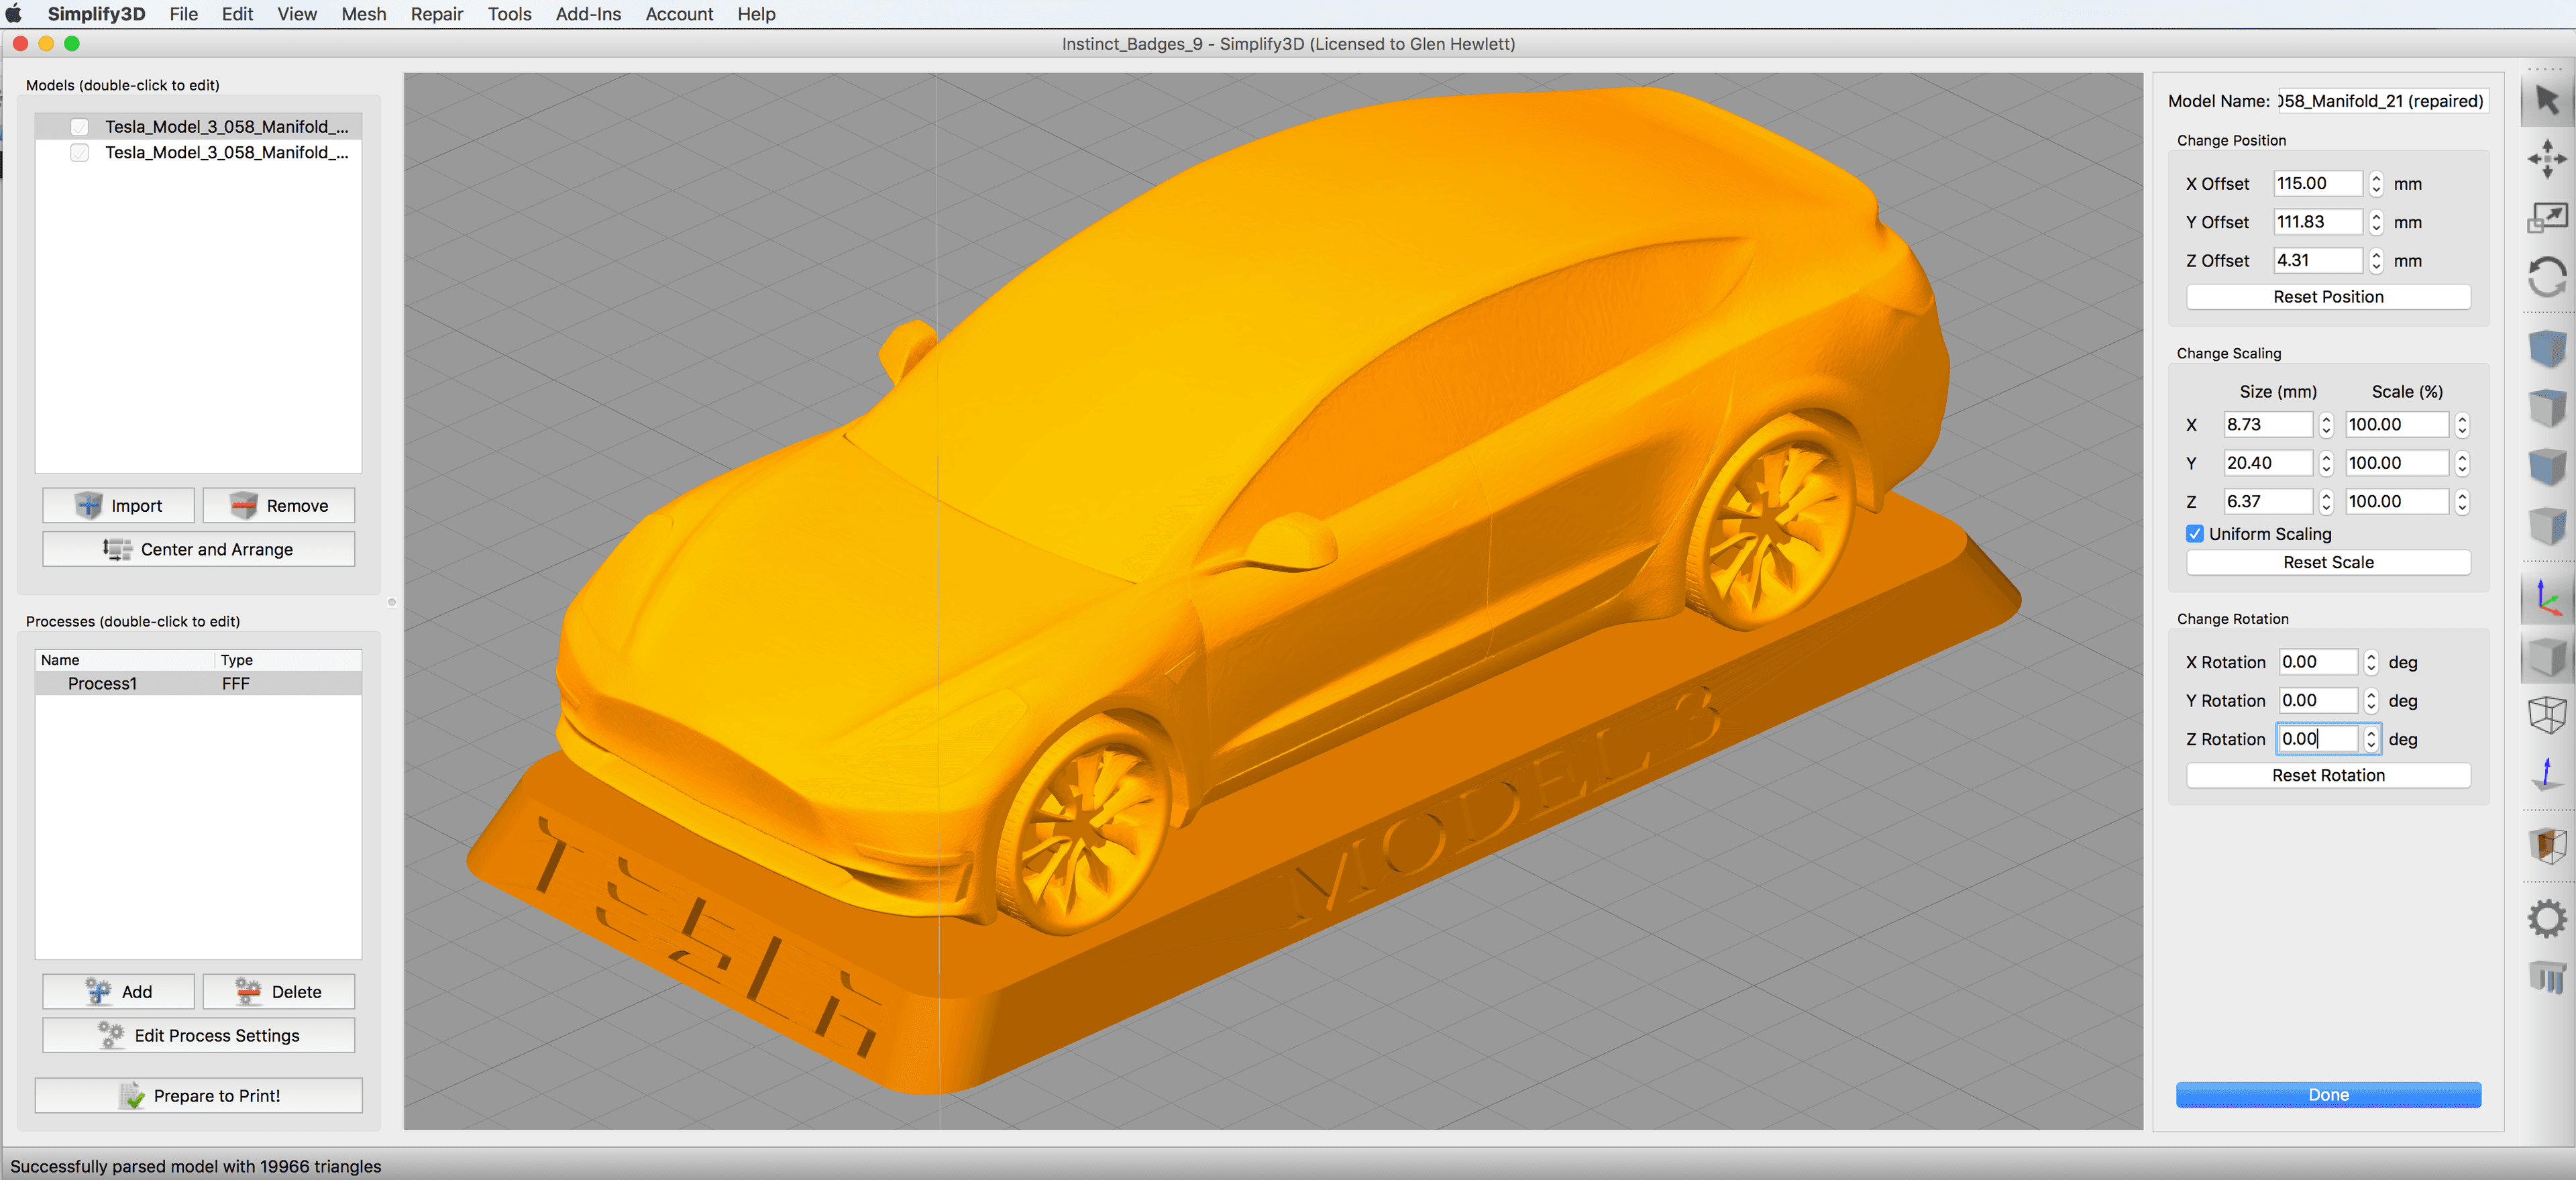The width and height of the screenshot is (2576, 1180).
Task: Add a new process
Action: pyautogui.click(x=118, y=992)
